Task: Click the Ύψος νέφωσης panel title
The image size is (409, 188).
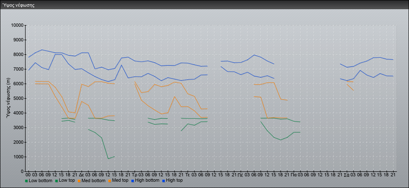Action: pos(18,5)
